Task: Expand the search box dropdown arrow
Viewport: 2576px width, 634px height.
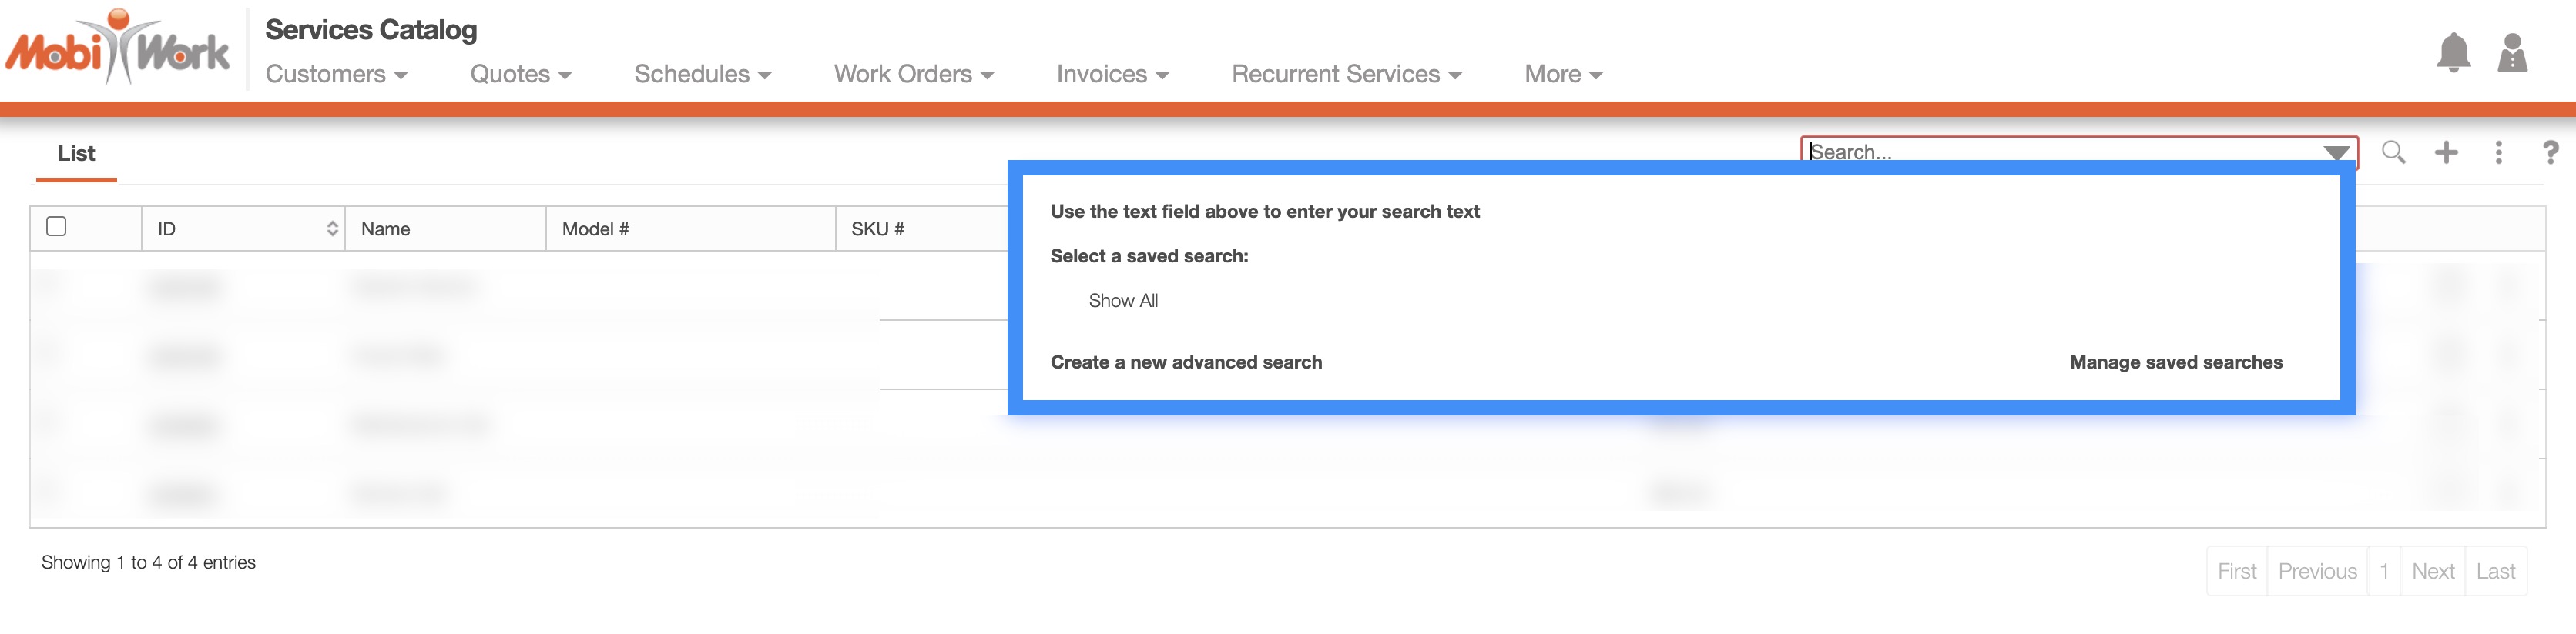Action: click(x=2336, y=152)
